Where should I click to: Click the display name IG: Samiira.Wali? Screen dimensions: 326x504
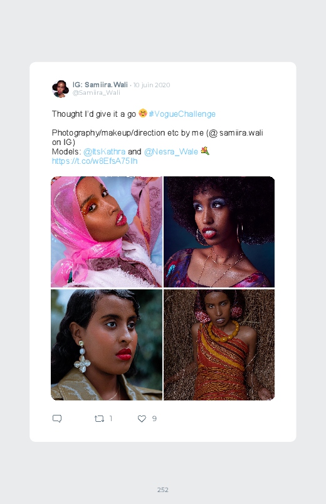(100, 85)
